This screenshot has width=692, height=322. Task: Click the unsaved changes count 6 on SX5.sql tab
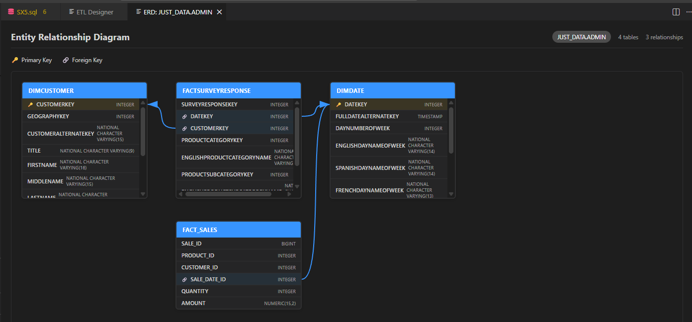(x=45, y=12)
